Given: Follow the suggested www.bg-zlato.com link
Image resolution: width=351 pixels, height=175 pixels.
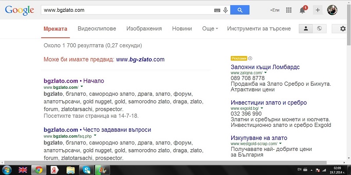Looking at the screenshot, I should coord(140,59).
